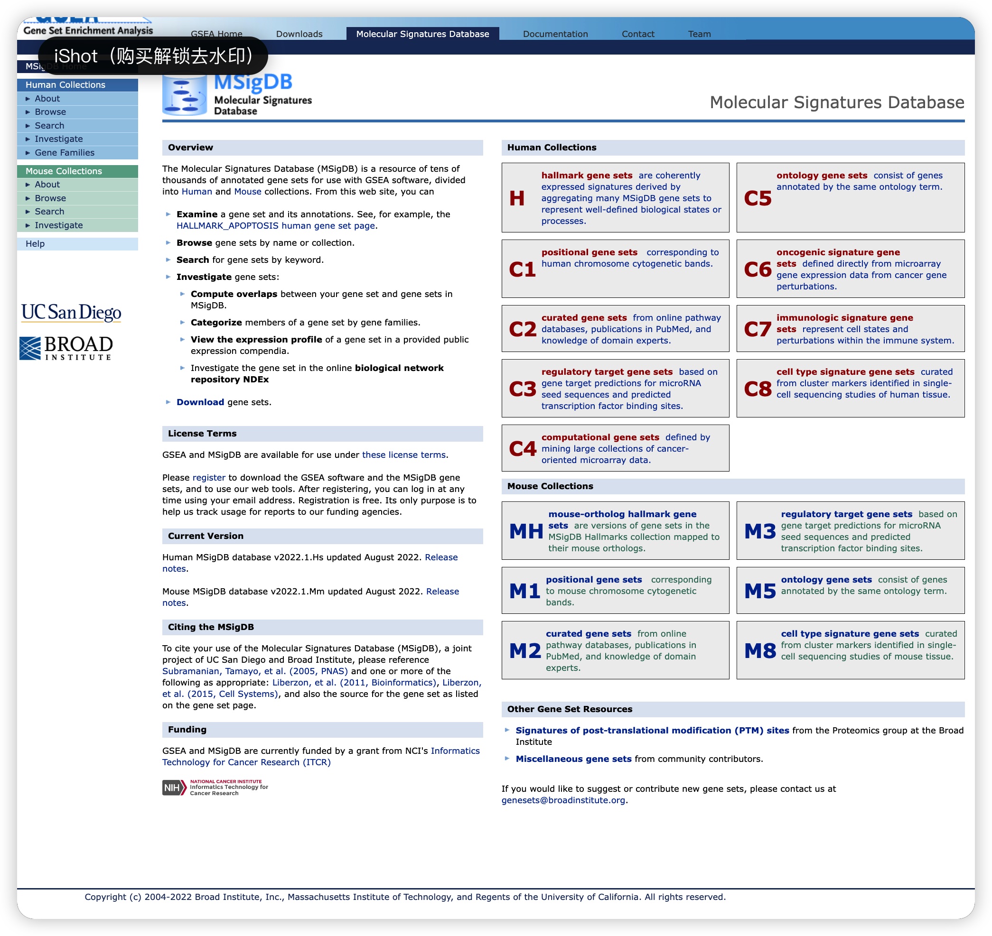Viewport: 992px width, 936px height.
Task: Open Search under Mouse Collections
Action: (77, 212)
